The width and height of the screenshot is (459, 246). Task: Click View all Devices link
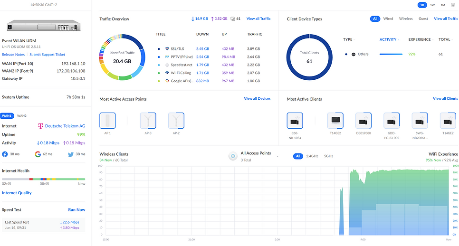pyautogui.click(x=258, y=99)
